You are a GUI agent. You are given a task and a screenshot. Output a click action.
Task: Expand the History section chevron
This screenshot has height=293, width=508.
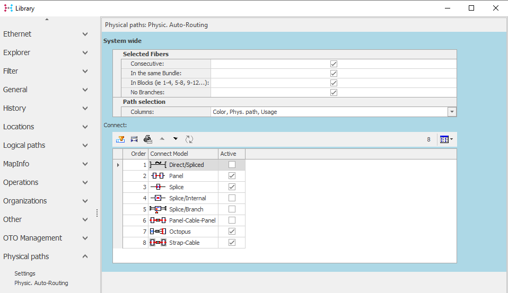(85, 108)
